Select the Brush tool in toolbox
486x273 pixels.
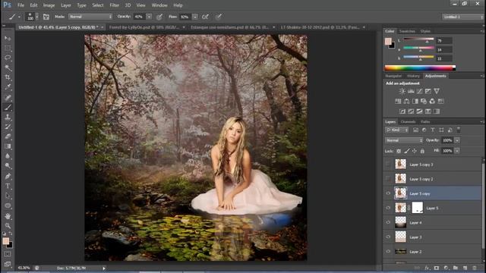click(x=8, y=107)
